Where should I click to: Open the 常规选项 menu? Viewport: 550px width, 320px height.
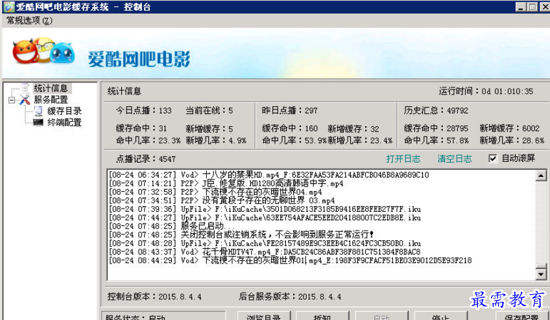(x=29, y=20)
